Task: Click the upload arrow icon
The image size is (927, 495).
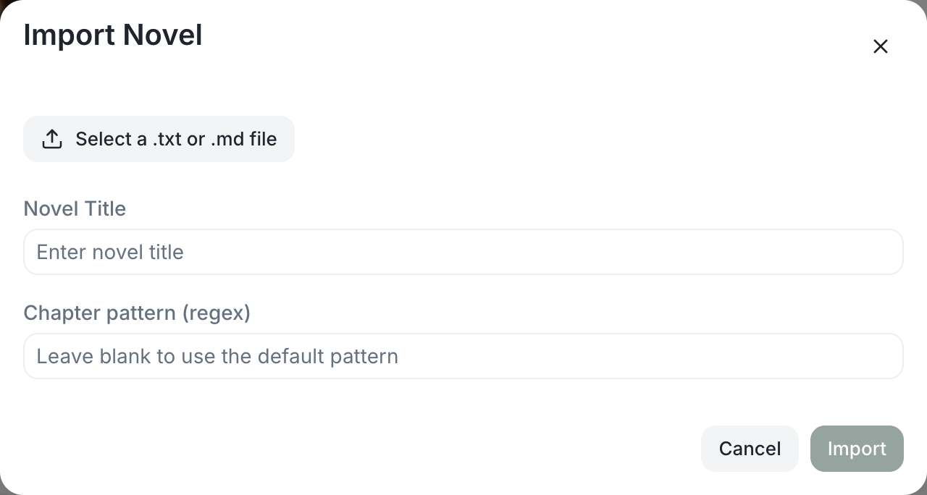Action: coord(52,139)
